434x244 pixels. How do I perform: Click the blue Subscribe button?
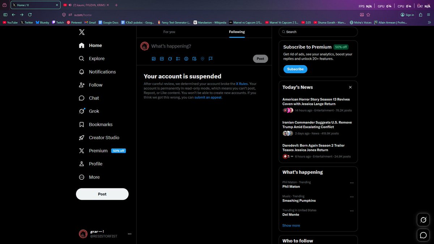click(x=295, y=69)
